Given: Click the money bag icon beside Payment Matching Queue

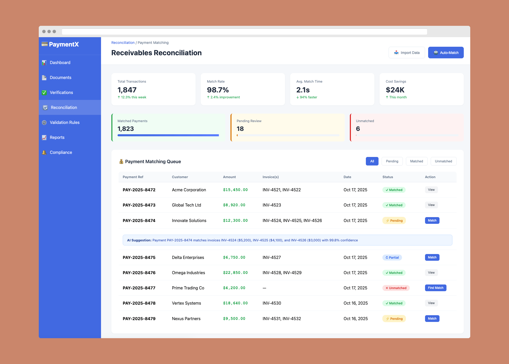Looking at the screenshot, I should coord(121,162).
